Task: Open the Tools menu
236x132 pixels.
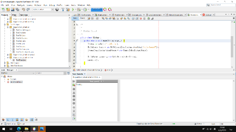Action: [73, 5]
